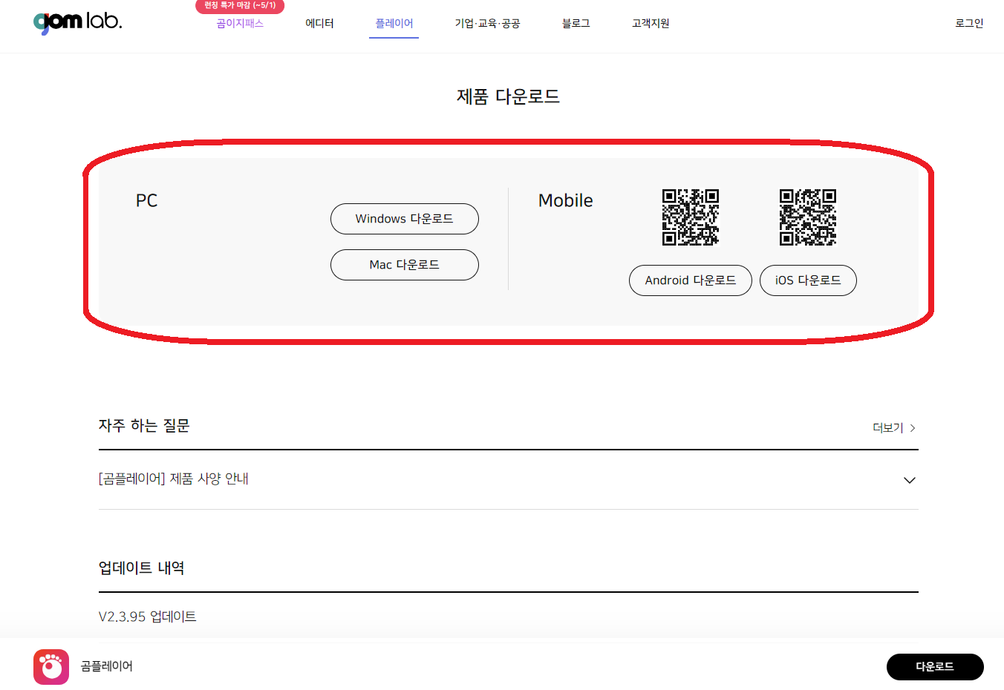Open the 에디터 menu
1004x690 pixels.
coord(319,24)
